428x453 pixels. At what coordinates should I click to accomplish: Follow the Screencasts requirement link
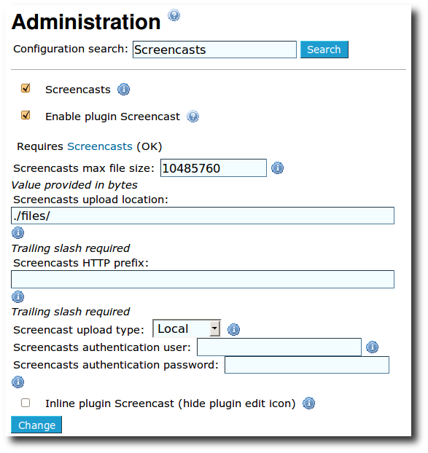[100, 146]
